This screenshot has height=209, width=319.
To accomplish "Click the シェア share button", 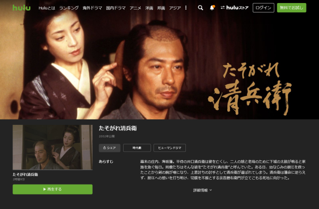I will 110,148.
